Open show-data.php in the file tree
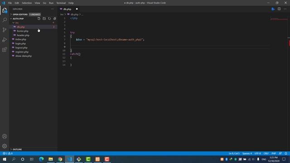Image resolution: width=290 pixels, height=163 pixels. [x=24, y=56]
